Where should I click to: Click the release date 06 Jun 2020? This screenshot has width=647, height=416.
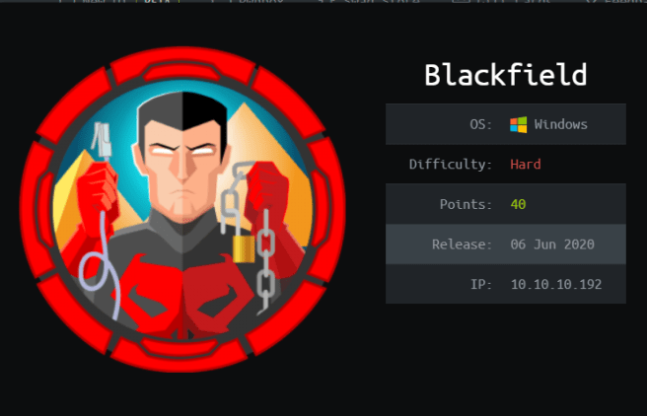pos(552,244)
